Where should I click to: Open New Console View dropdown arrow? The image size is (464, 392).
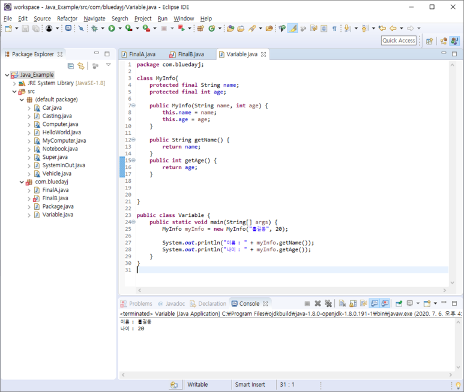click(435, 304)
